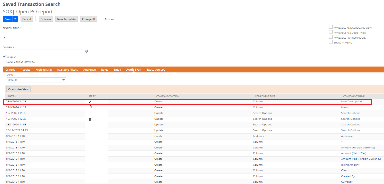Switch to the Highlighting tab
384x184 pixels.
44,69
